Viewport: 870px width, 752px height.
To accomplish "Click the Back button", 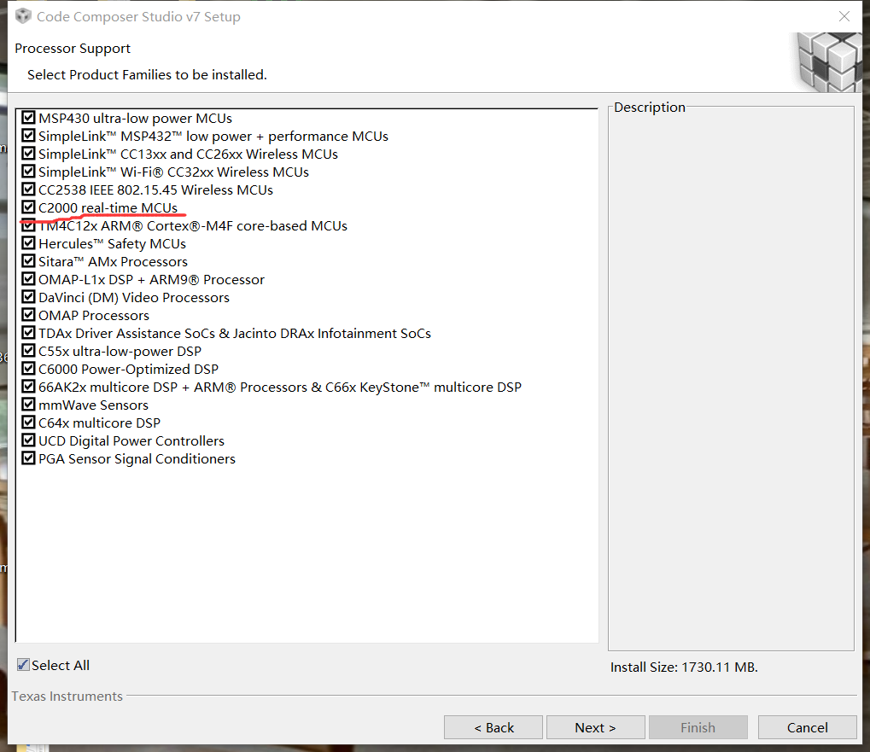I will [x=493, y=726].
